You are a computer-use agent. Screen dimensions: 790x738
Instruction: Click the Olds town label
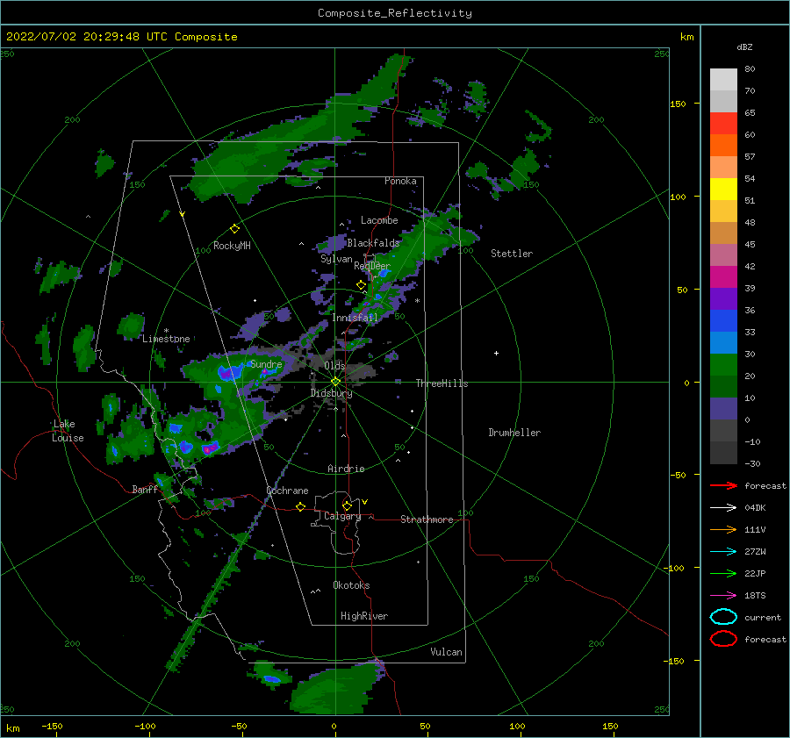click(x=334, y=366)
